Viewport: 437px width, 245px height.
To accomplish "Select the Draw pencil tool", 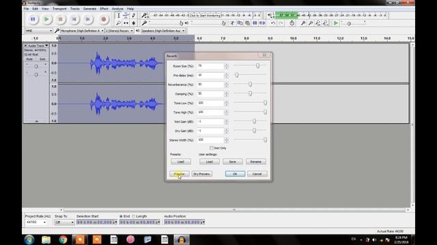I will pos(134,16).
